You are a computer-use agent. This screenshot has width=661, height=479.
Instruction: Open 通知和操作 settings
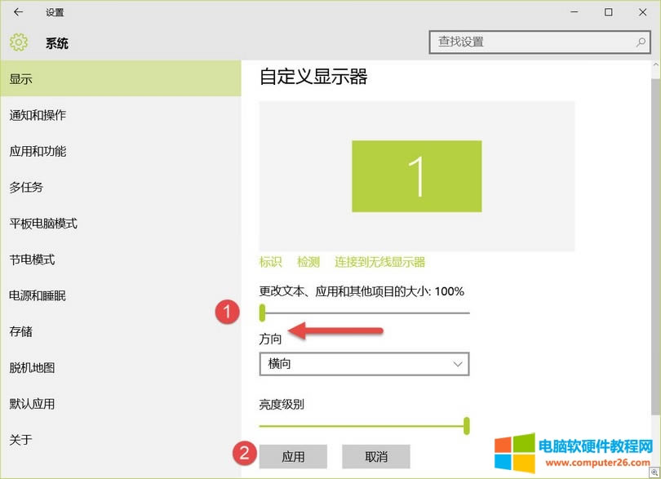[x=121, y=115]
